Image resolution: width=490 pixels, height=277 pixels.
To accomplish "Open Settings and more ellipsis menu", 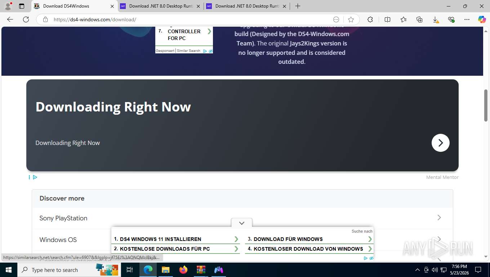I will pyautogui.click(x=467, y=19).
